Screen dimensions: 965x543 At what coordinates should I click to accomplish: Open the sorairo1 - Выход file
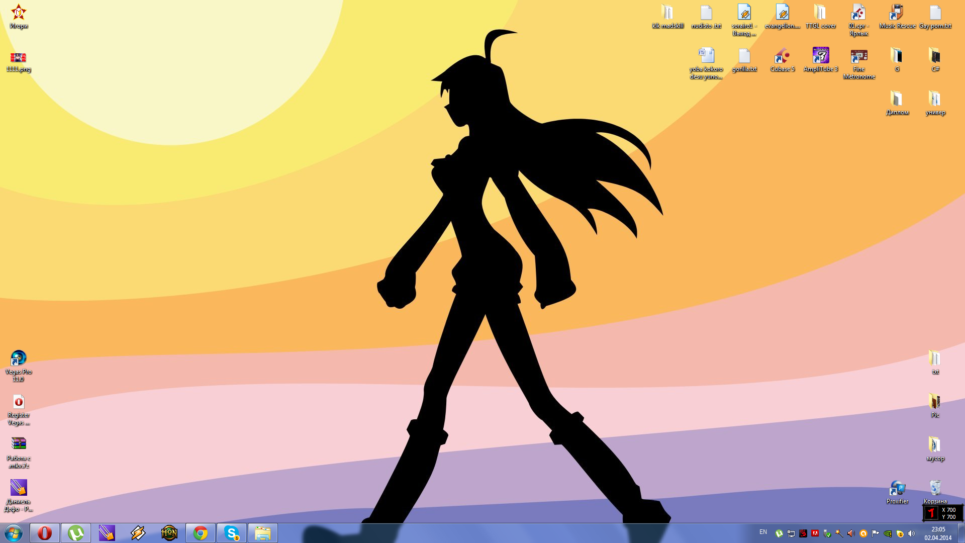point(744,20)
